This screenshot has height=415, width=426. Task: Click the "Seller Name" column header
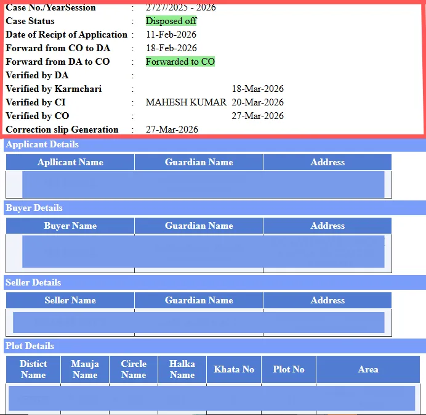pyautogui.click(x=70, y=300)
